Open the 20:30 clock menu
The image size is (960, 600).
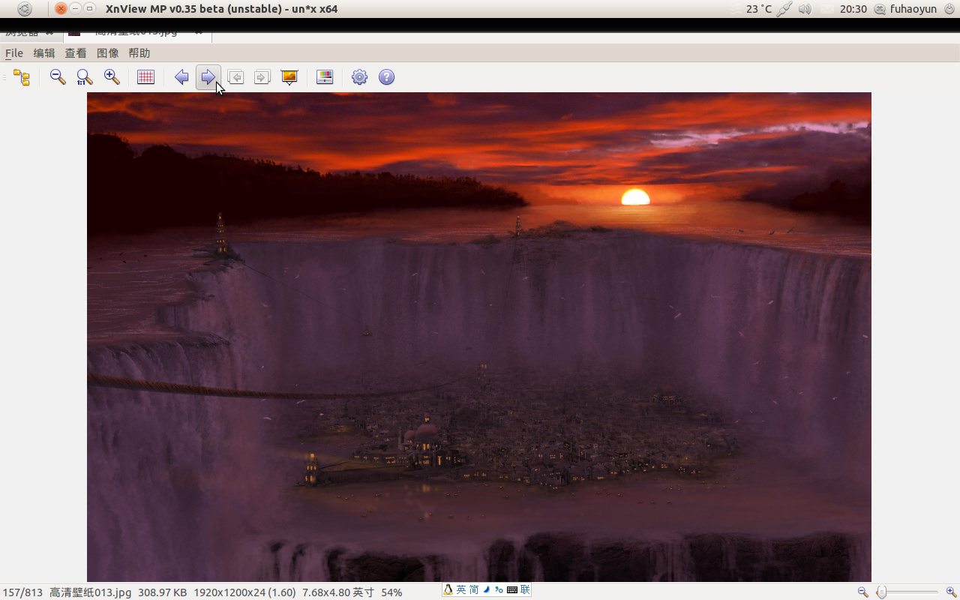pos(853,9)
